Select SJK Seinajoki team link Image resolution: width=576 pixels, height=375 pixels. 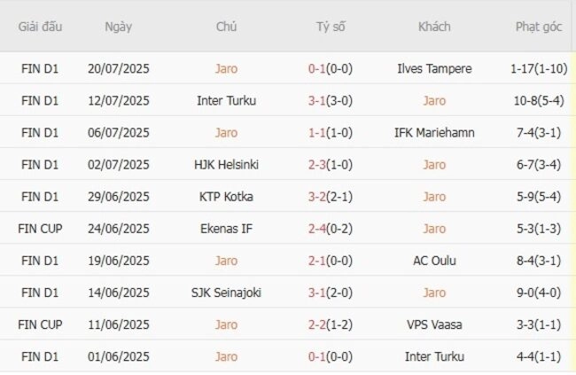coord(226,293)
